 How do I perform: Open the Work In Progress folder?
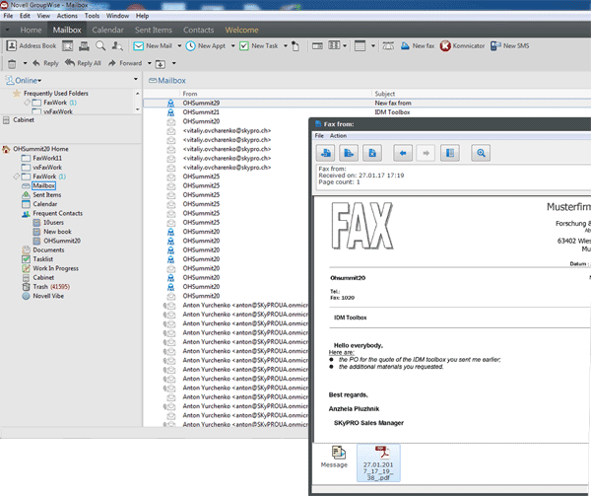pyautogui.click(x=55, y=268)
